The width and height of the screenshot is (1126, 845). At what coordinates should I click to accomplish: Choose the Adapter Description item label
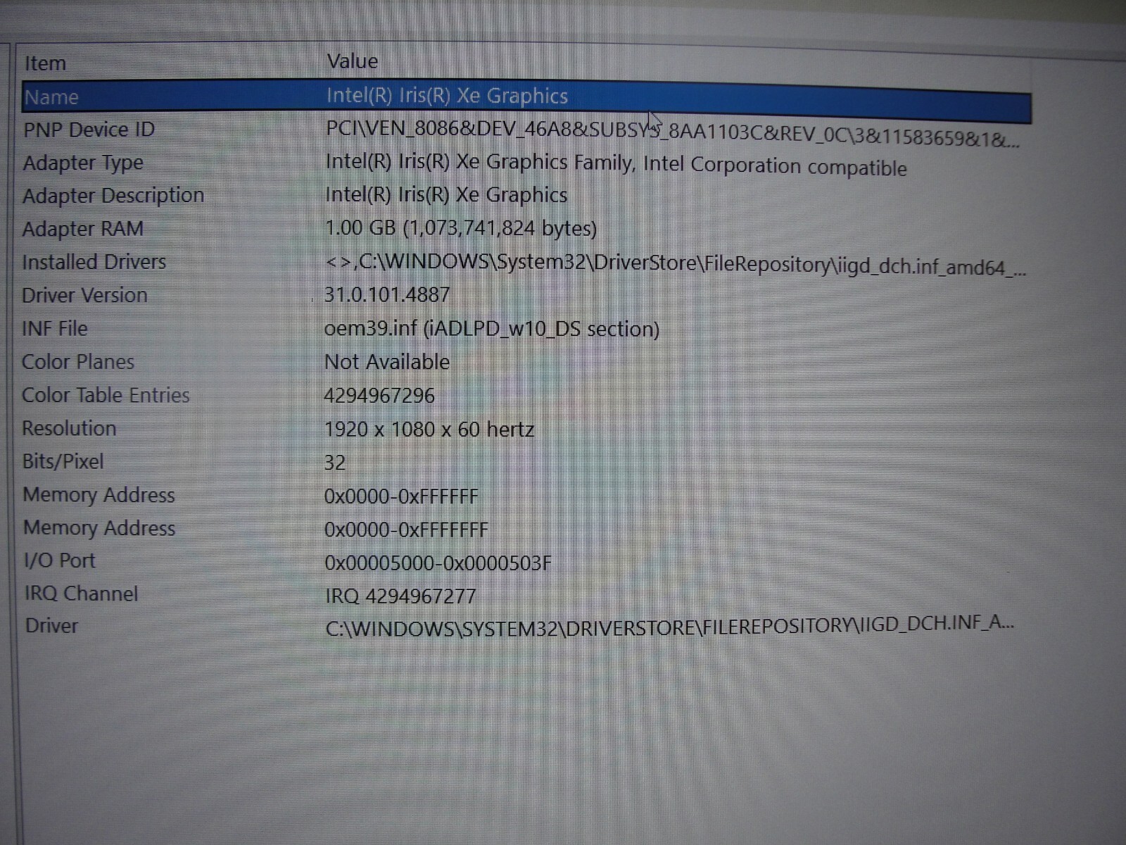113,196
